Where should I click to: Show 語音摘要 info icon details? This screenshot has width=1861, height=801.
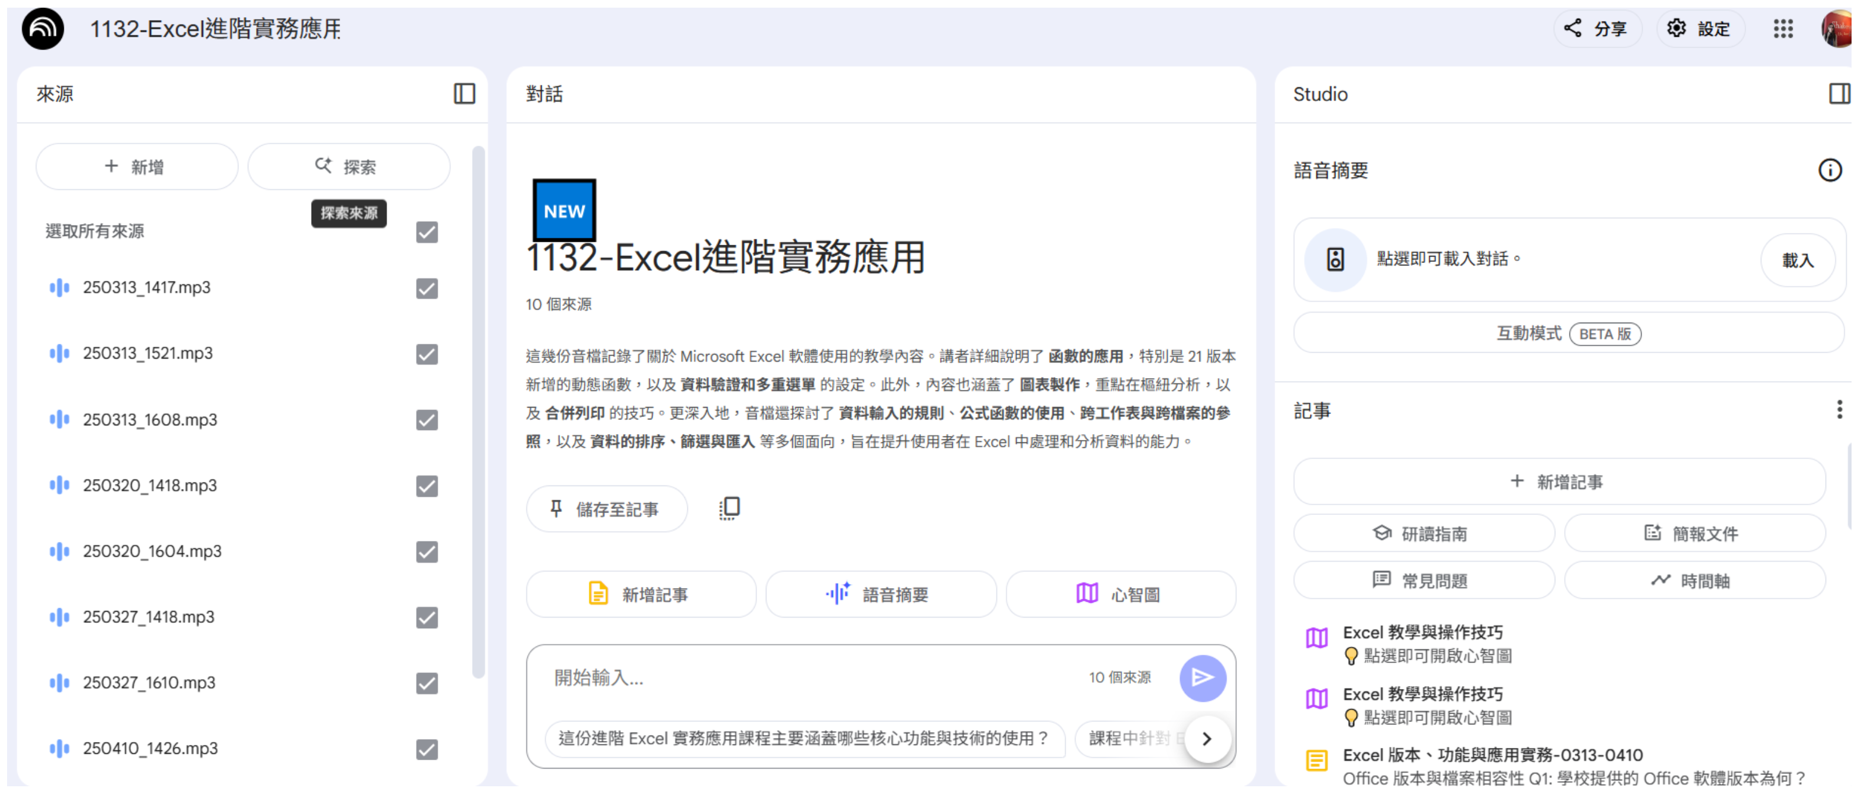coord(1829,170)
